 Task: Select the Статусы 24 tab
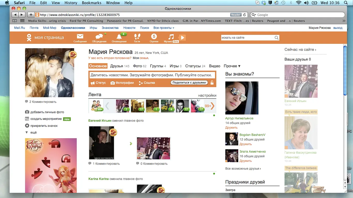[x=195, y=66]
